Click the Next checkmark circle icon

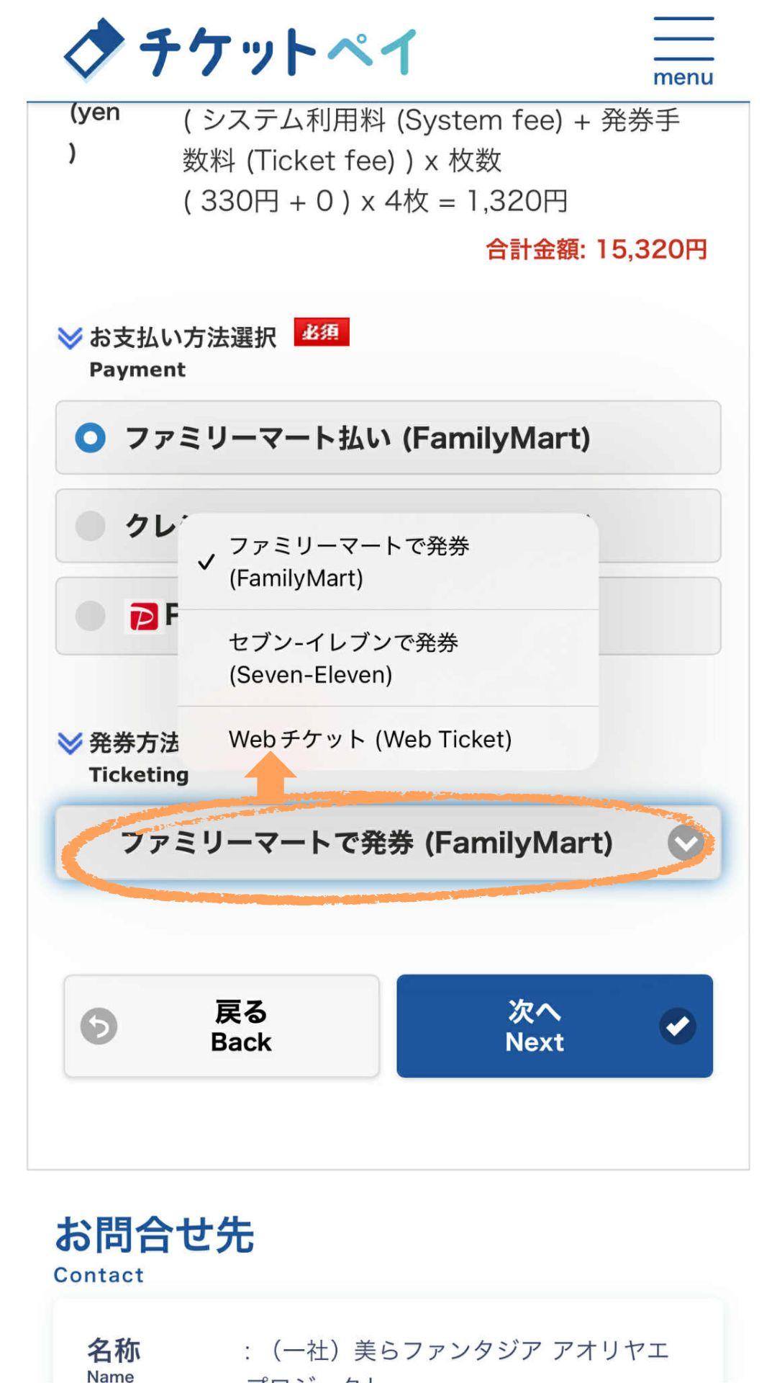pyautogui.click(x=677, y=1026)
